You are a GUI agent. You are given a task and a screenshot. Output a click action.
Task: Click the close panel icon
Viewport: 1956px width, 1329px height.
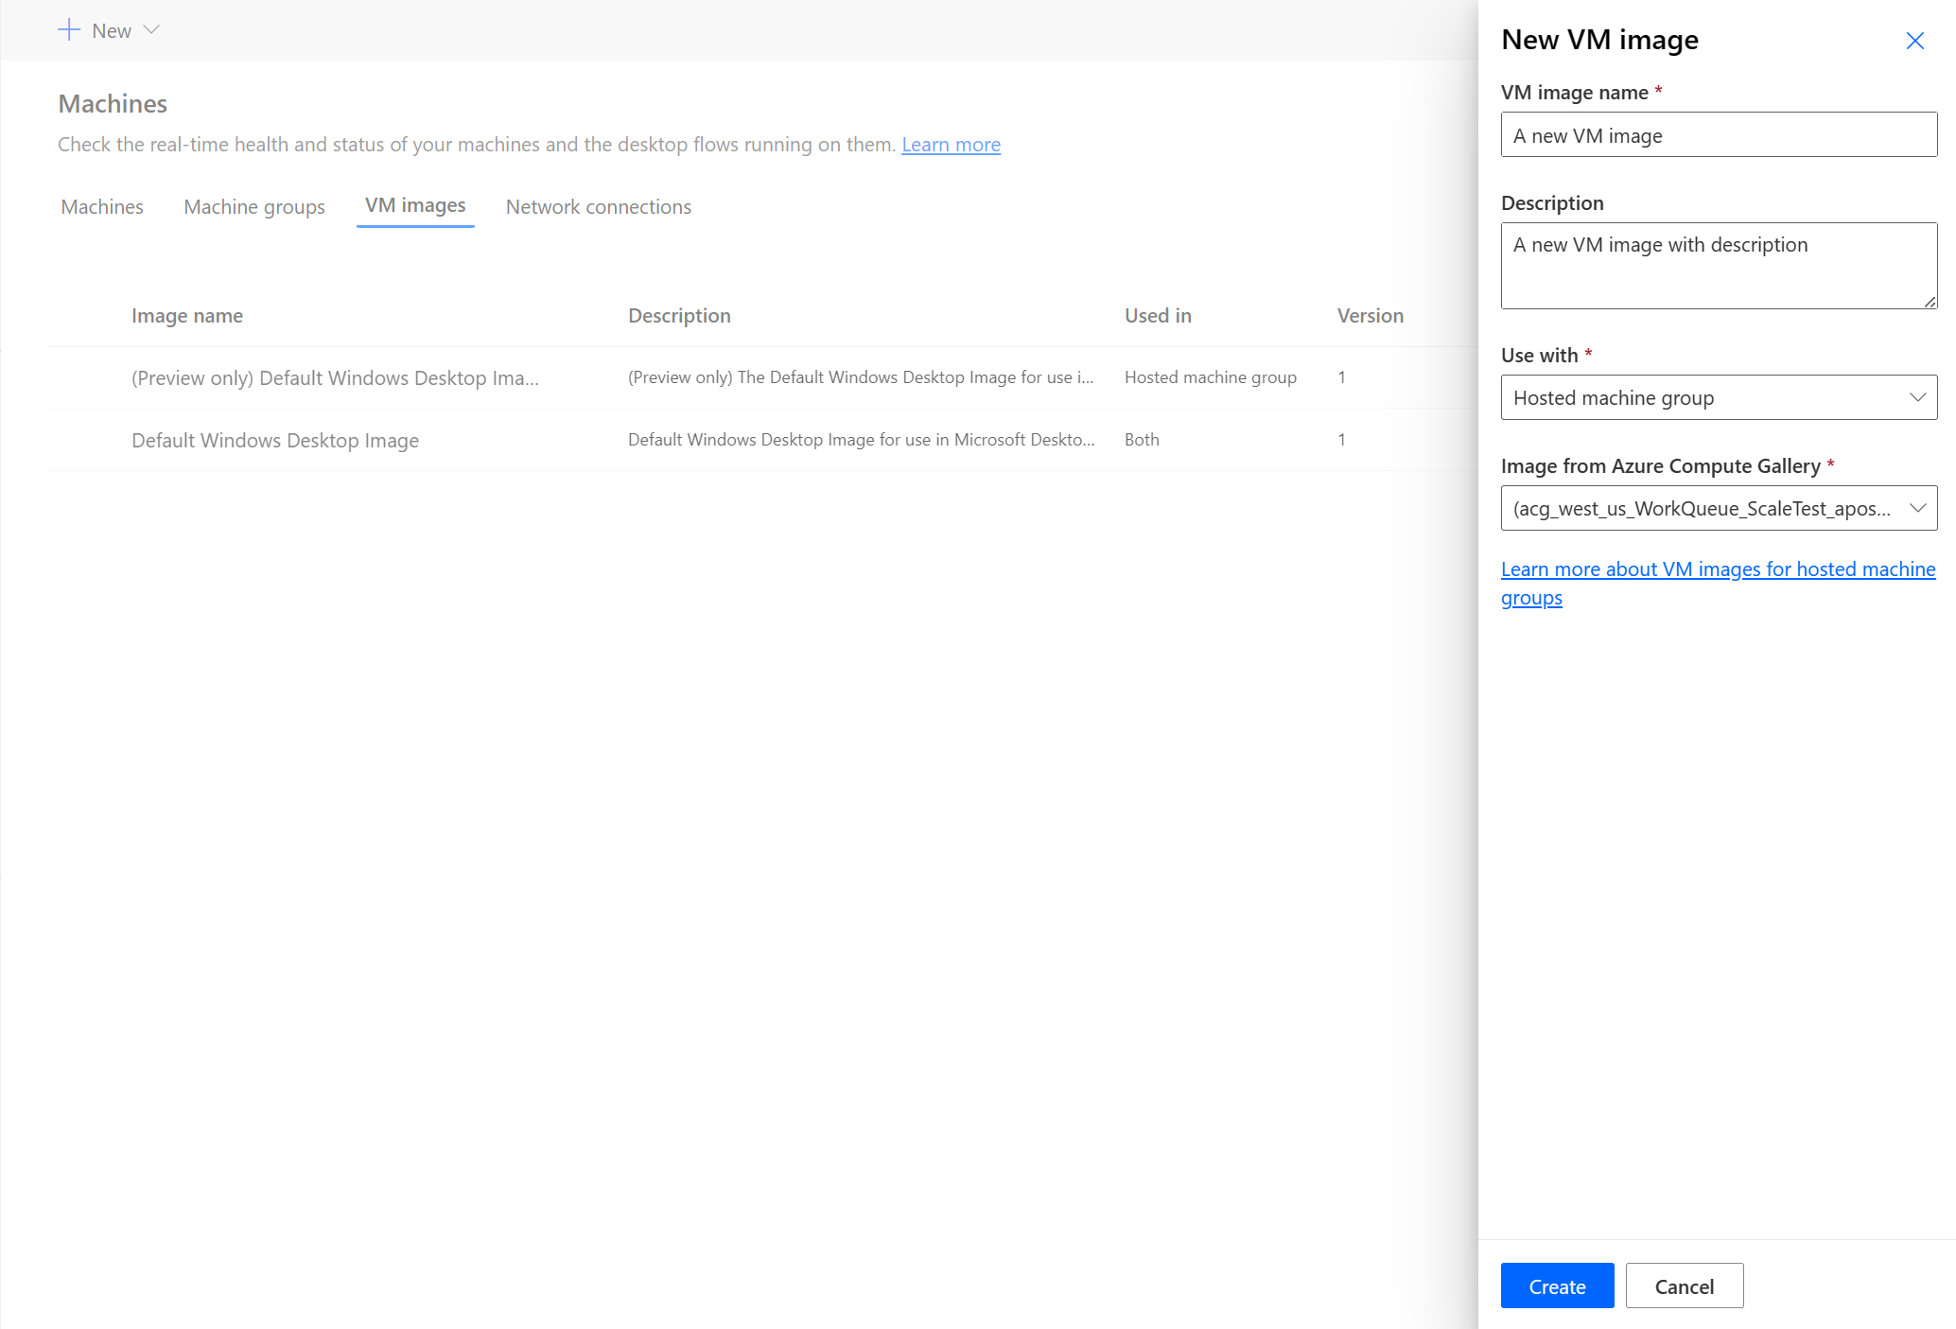(1914, 42)
